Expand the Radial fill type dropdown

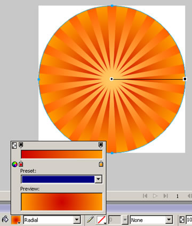(x=77, y=220)
